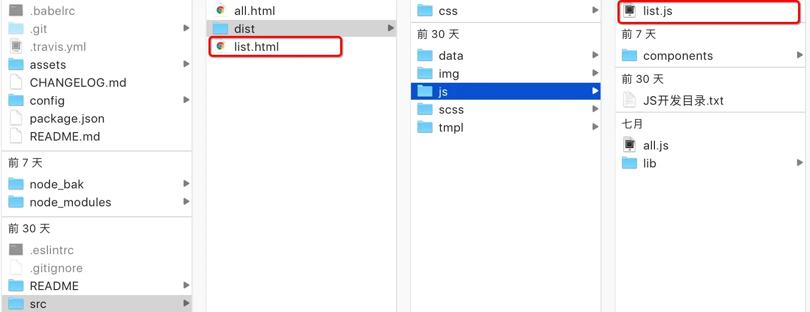Select the .gitignore file
The image size is (810, 312).
click(x=97, y=268)
